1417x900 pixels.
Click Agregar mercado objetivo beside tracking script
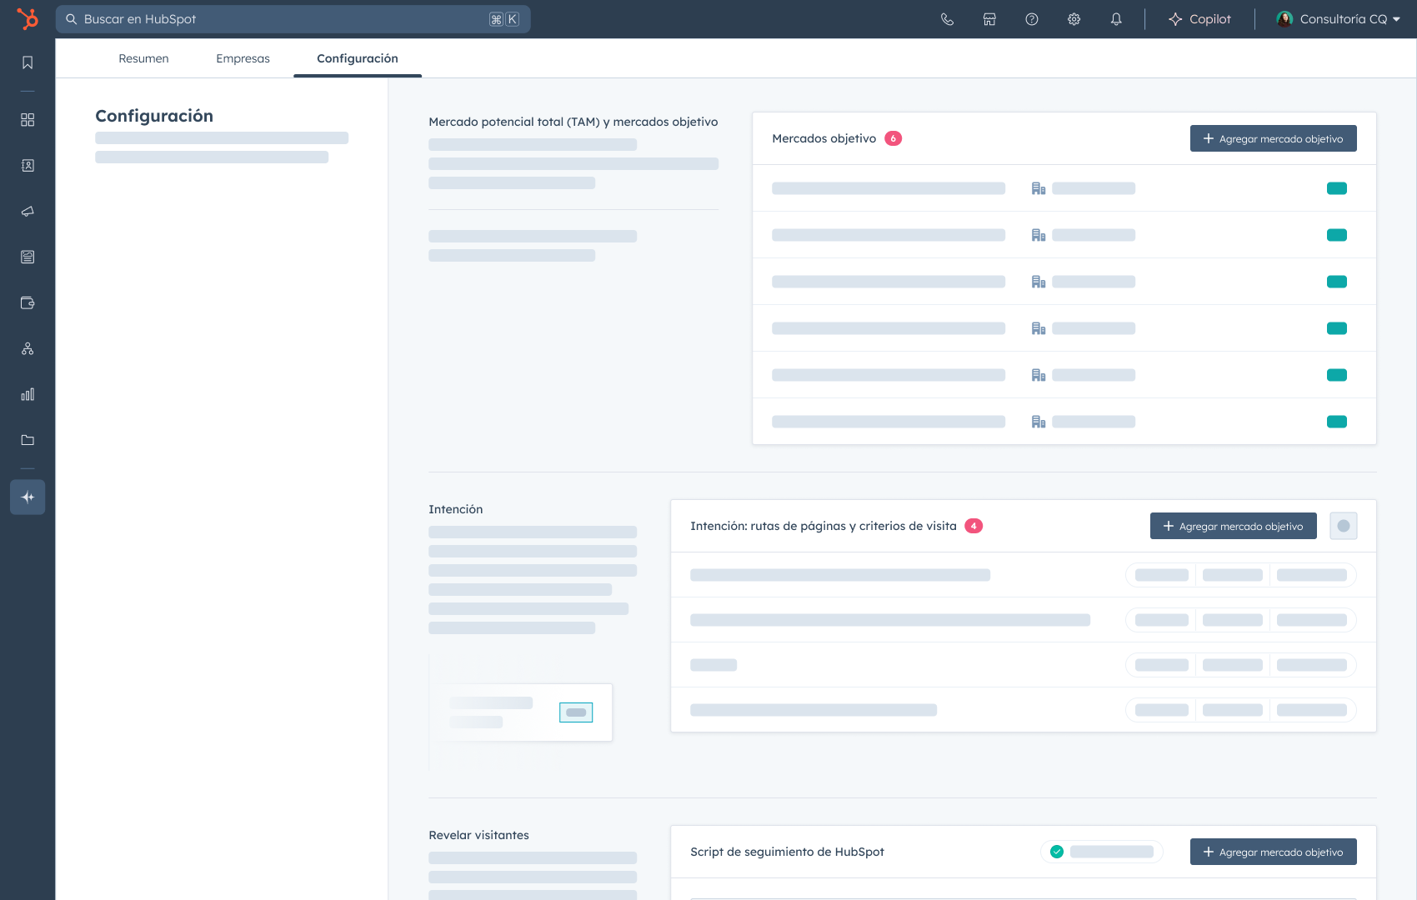coord(1273,852)
